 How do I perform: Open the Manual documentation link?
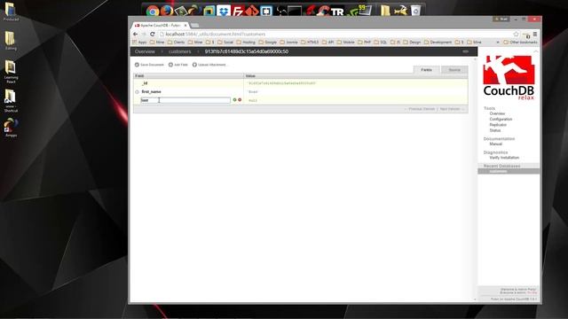(495, 144)
